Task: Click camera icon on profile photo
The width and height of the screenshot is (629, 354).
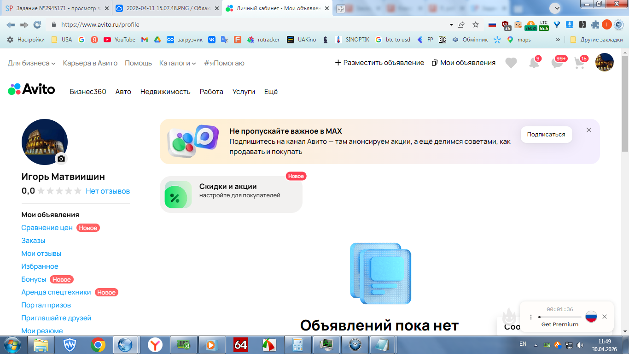Action: click(61, 159)
